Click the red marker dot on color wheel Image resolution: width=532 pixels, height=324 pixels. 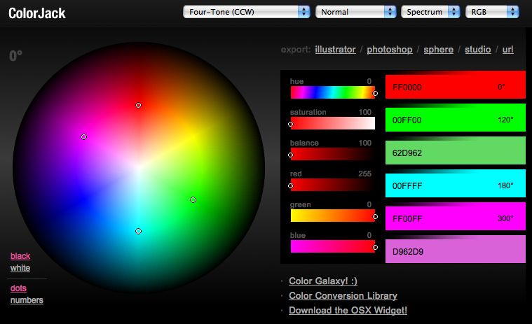pyautogui.click(x=139, y=105)
